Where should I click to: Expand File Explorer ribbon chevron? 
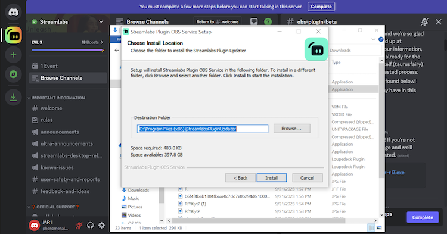click(x=373, y=39)
